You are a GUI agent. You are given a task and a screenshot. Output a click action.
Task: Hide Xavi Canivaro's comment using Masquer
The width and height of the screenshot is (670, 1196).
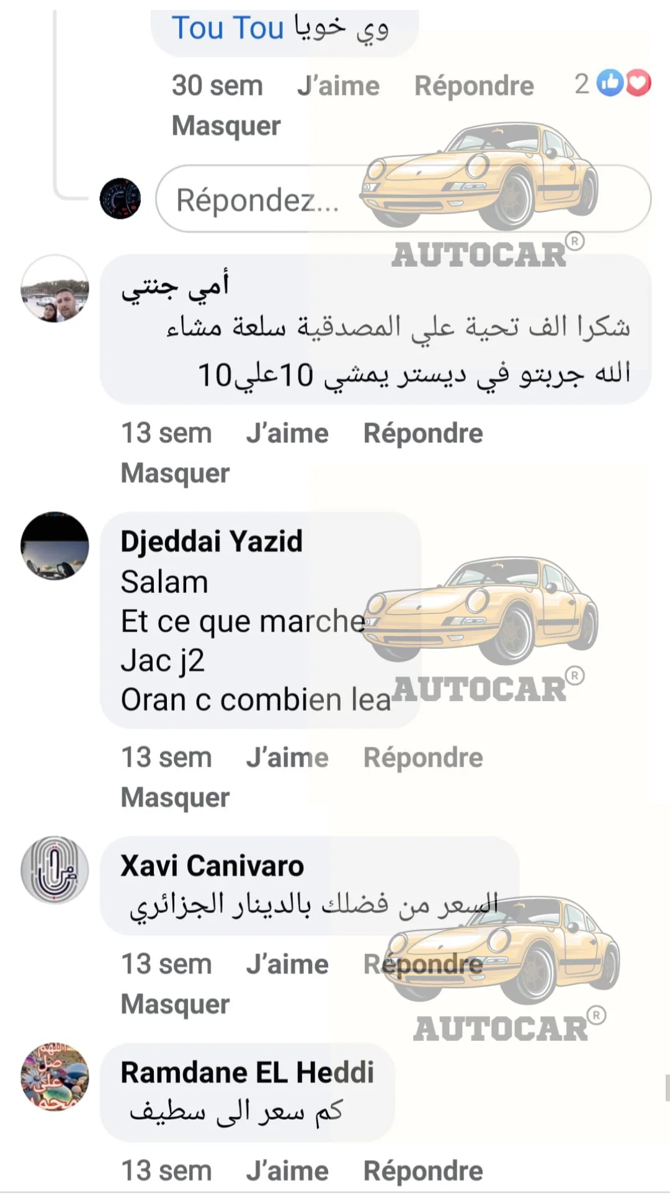[175, 1004]
